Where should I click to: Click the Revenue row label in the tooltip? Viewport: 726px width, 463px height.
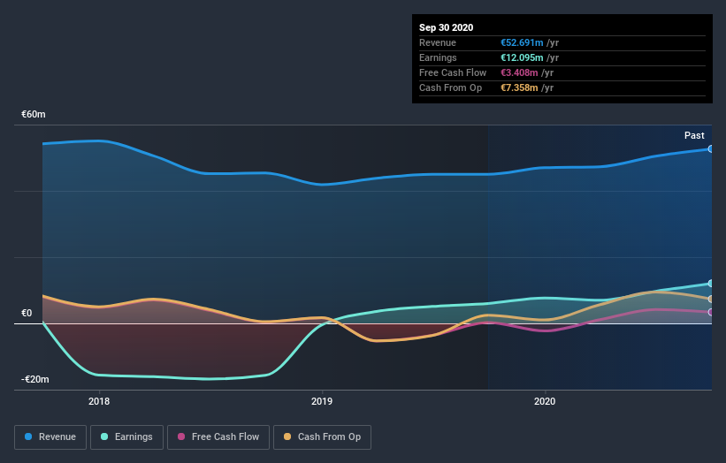click(x=438, y=42)
